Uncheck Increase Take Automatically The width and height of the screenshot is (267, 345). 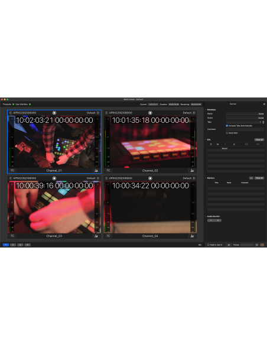click(227, 126)
